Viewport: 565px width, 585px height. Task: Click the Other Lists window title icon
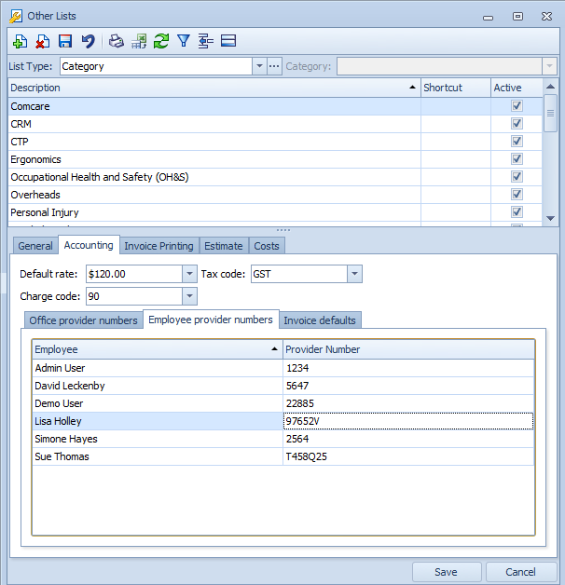[15, 17]
